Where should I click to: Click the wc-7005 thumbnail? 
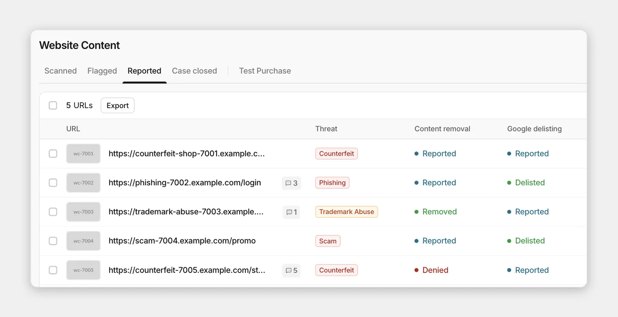pos(83,270)
